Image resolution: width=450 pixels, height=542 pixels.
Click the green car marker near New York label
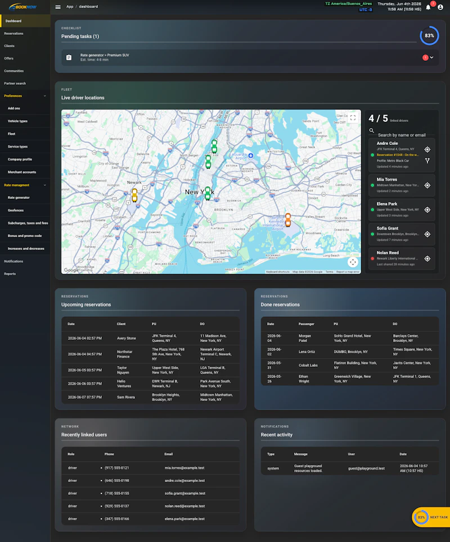pos(208,194)
